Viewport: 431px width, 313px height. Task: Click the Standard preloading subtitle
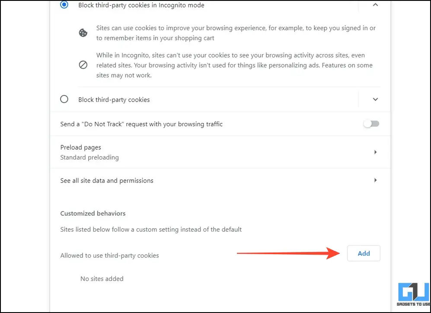click(89, 157)
